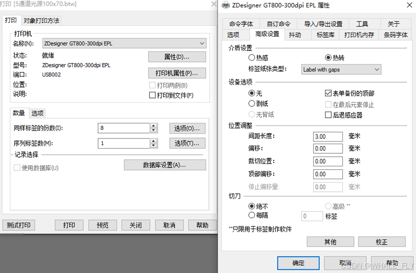This screenshot has height=273, width=416.
Task: Click the 同样标签的份数 number field
Action: [124, 128]
